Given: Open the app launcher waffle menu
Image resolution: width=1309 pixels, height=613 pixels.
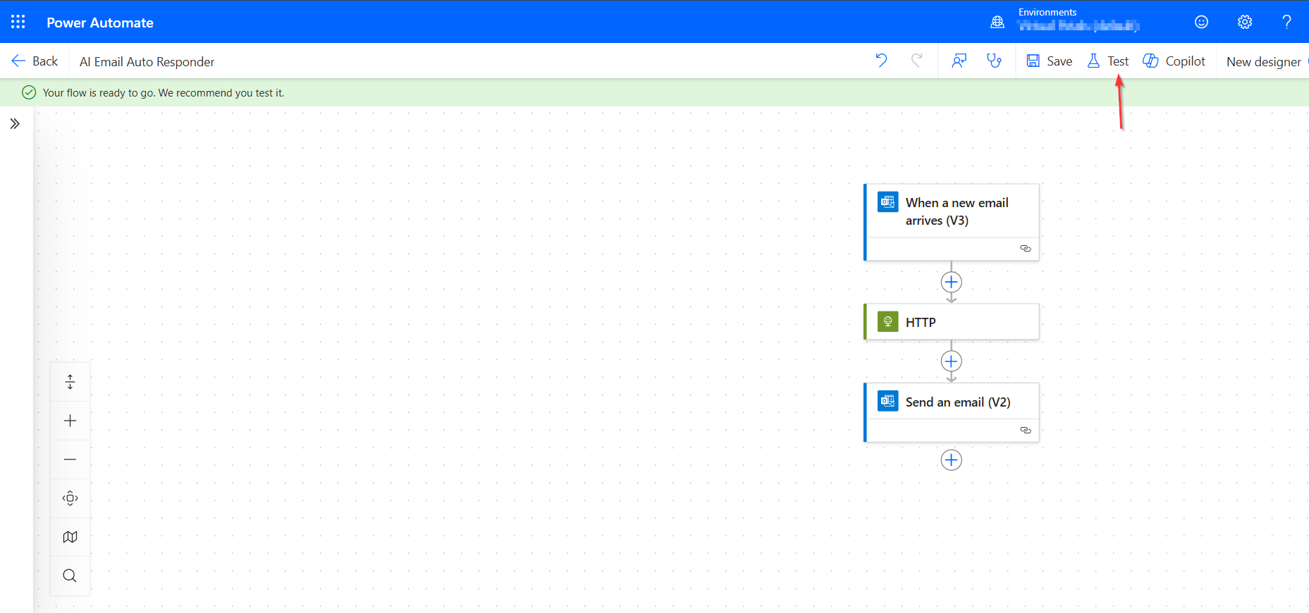Looking at the screenshot, I should click(18, 22).
